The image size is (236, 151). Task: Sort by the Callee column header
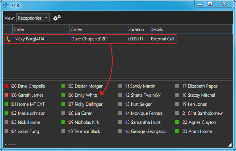pyautogui.click(x=98, y=29)
